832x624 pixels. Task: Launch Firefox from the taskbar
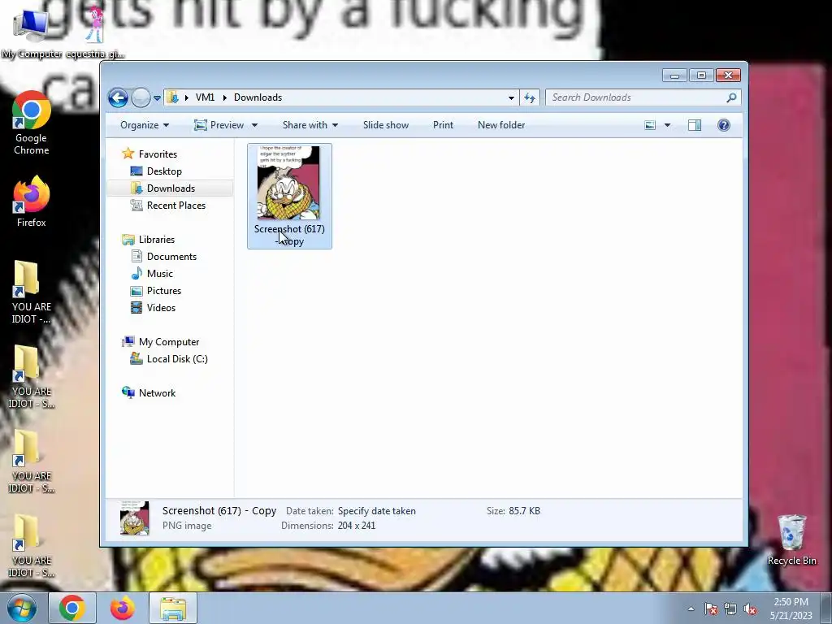122,608
